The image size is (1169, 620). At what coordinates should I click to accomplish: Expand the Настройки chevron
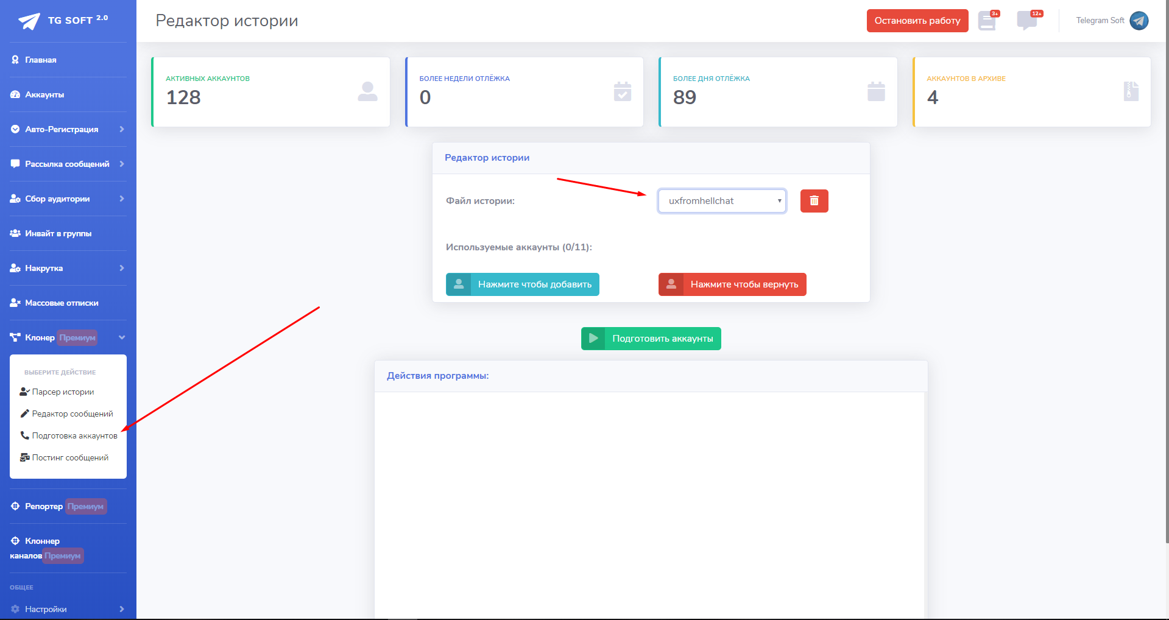[122, 609]
